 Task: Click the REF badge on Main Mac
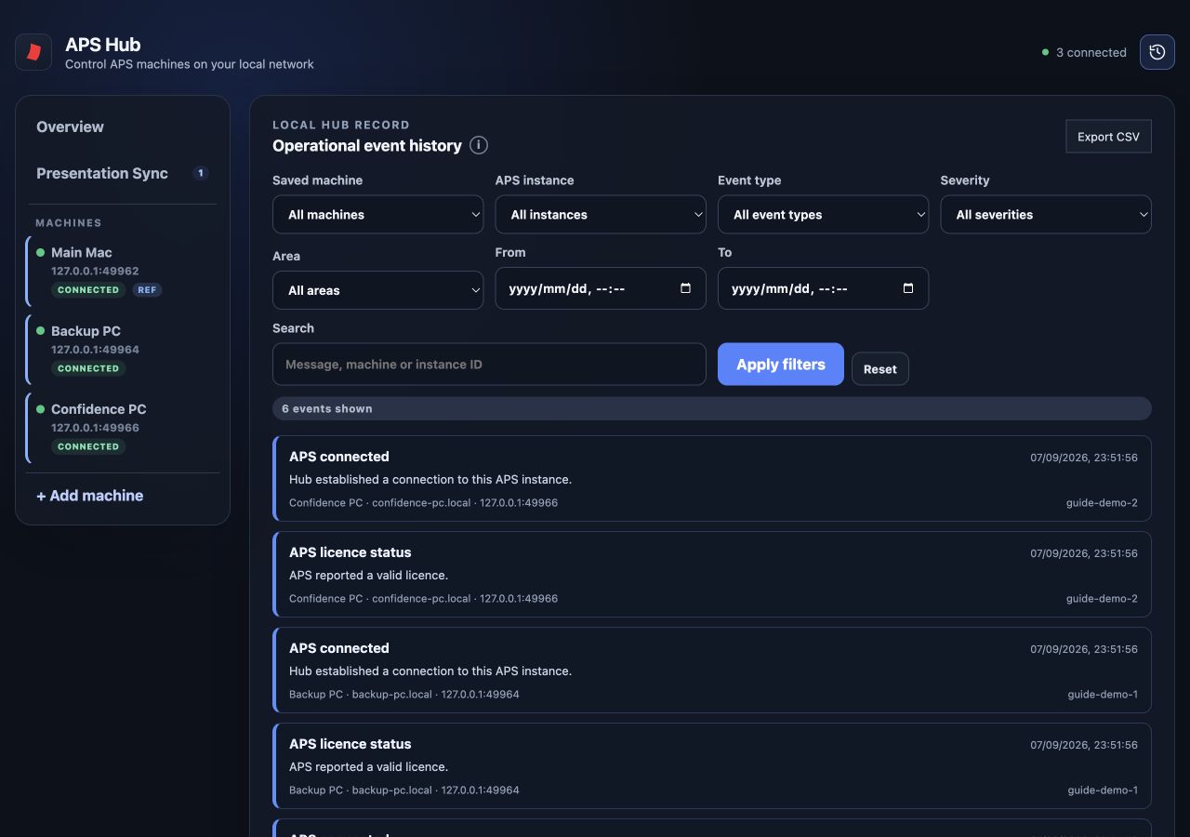[147, 290]
